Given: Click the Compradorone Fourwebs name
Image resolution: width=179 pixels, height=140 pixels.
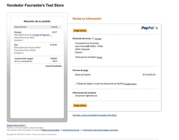Looking at the screenshot, I should pyautogui.click(x=87, y=43).
